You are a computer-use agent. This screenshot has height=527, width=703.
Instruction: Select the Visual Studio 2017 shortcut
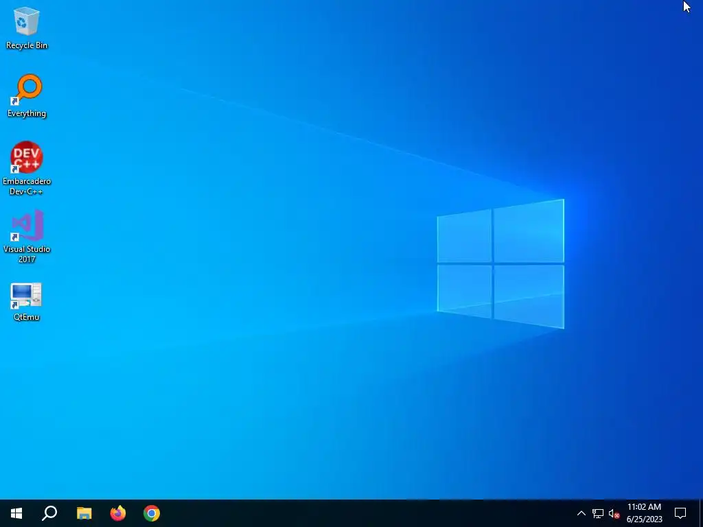[x=27, y=236]
